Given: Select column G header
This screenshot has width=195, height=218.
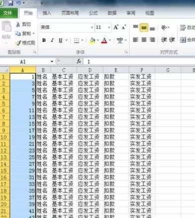Looking at the screenshot, I should coord(168,70).
